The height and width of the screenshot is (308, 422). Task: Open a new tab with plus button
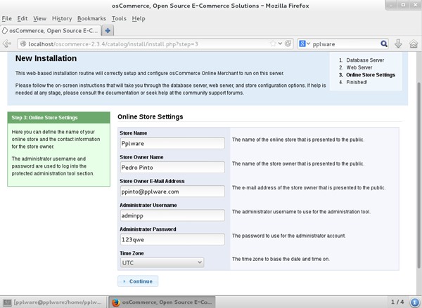tap(108, 31)
